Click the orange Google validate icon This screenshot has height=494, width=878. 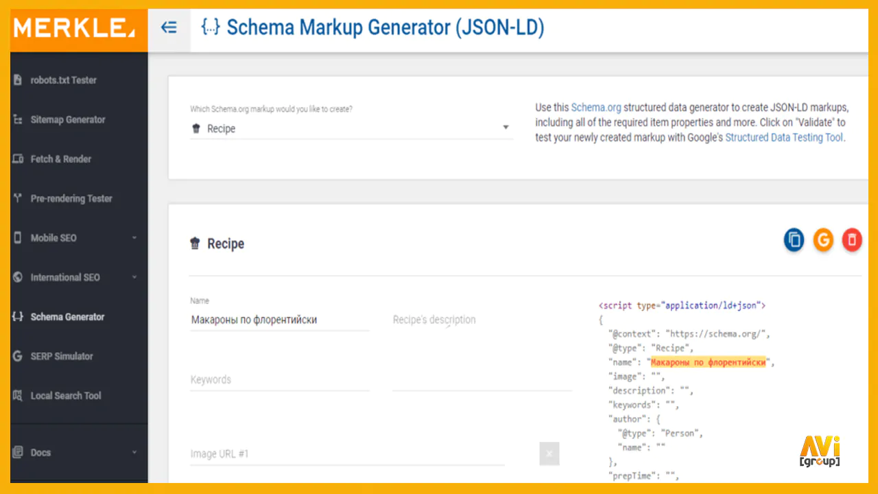point(823,239)
